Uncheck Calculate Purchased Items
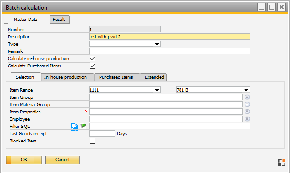This screenshot has width=290, height=173. click(92, 66)
